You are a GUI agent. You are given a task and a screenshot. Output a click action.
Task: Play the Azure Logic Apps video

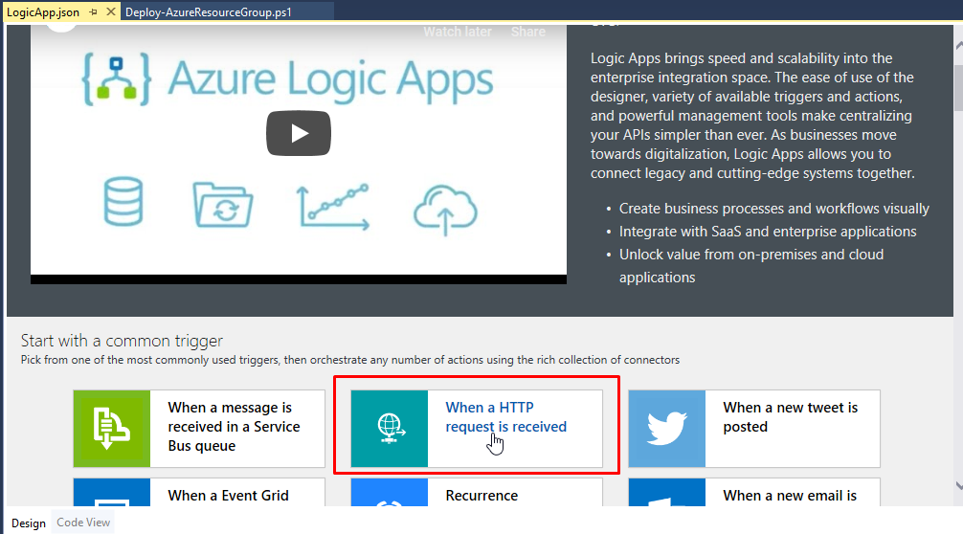pyautogui.click(x=299, y=133)
